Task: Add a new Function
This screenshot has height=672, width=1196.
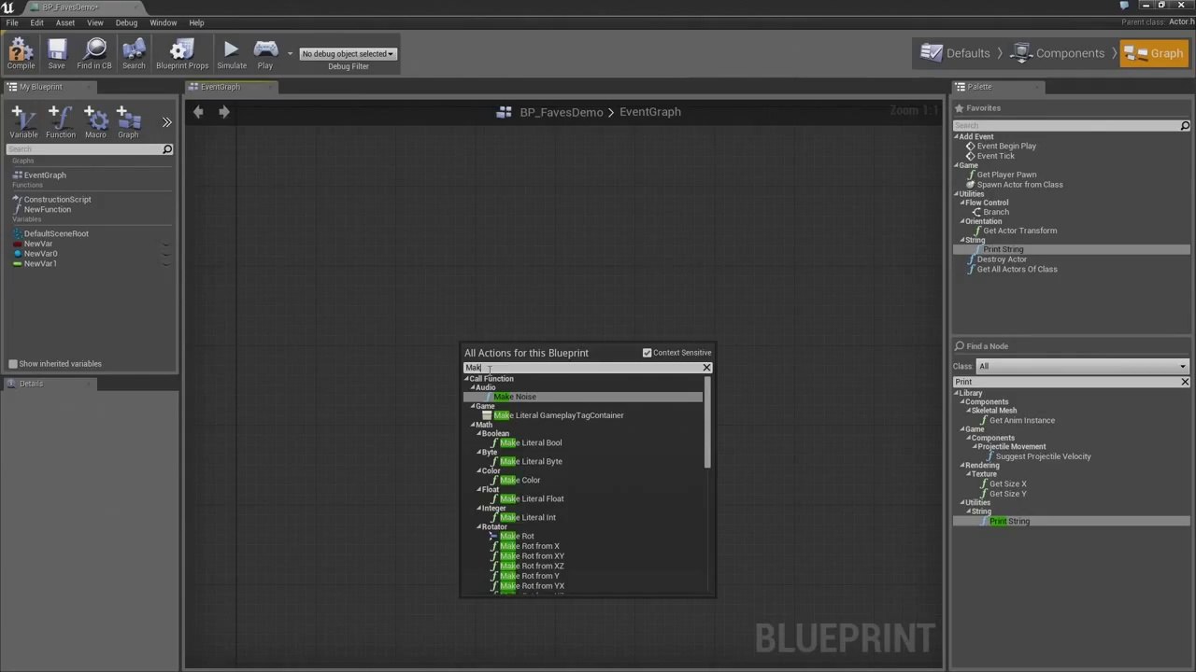Action: coord(61,121)
